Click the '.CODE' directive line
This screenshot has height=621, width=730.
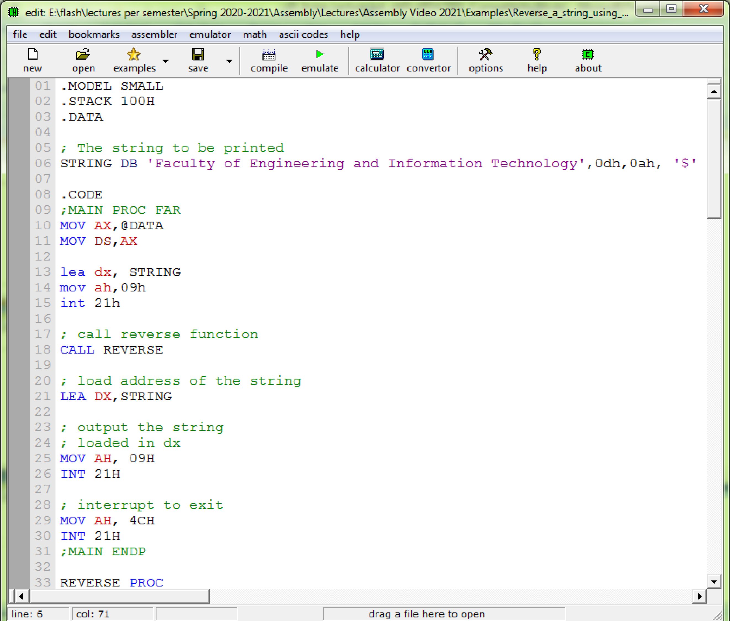click(81, 194)
